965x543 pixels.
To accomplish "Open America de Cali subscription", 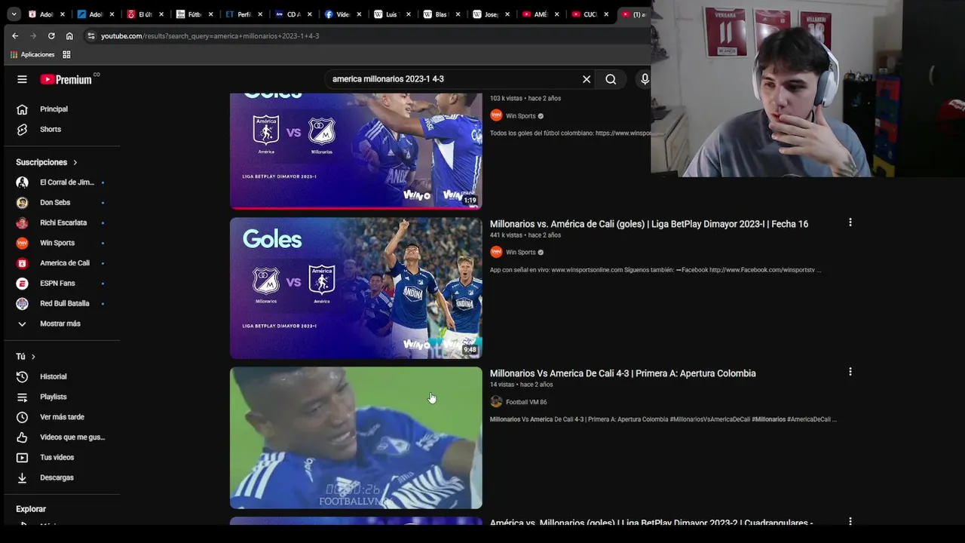I will pyautogui.click(x=63, y=263).
